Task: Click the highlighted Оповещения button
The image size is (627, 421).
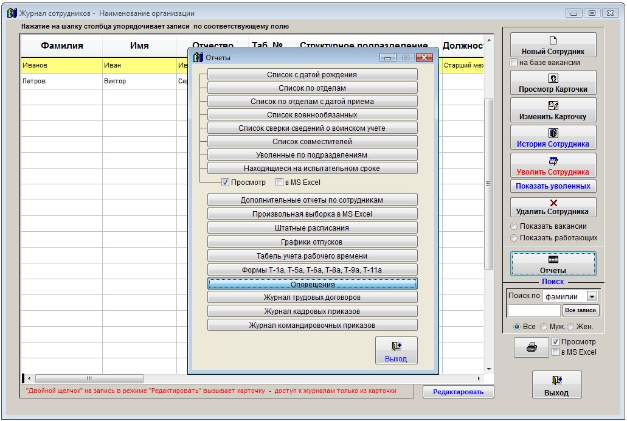Action: click(x=313, y=284)
